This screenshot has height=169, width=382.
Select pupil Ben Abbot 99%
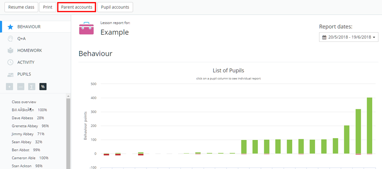26,150
